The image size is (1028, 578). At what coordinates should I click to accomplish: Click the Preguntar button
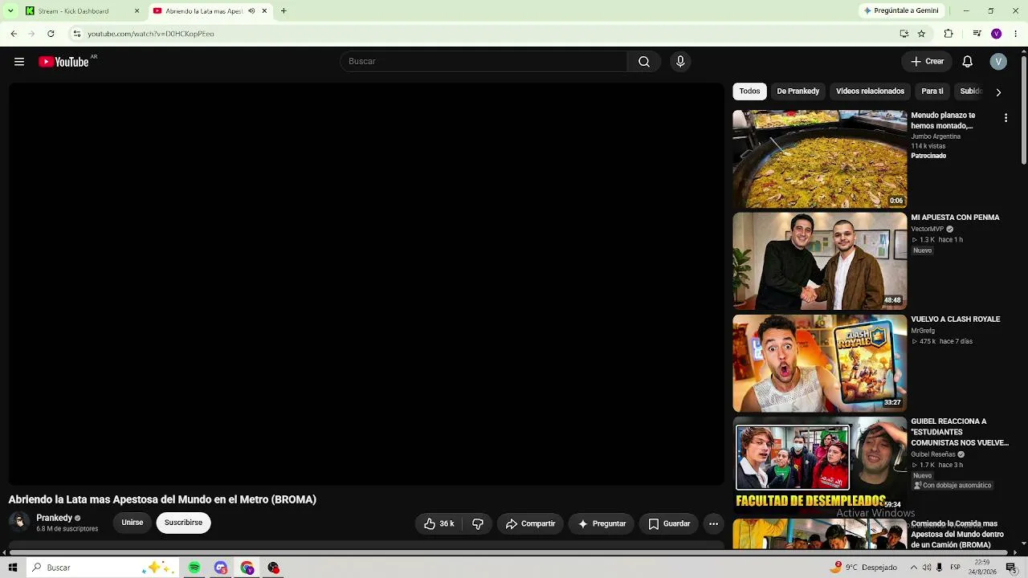602,523
